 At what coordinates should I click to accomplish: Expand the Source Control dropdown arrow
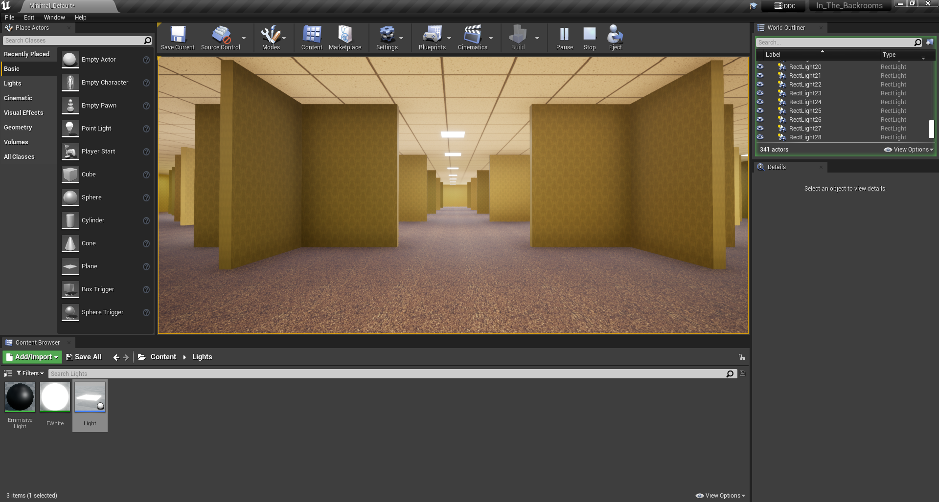point(244,38)
